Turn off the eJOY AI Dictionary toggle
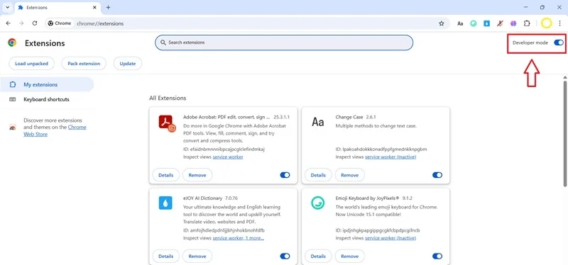This screenshot has height=265, width=568. [x=285, y=256]
